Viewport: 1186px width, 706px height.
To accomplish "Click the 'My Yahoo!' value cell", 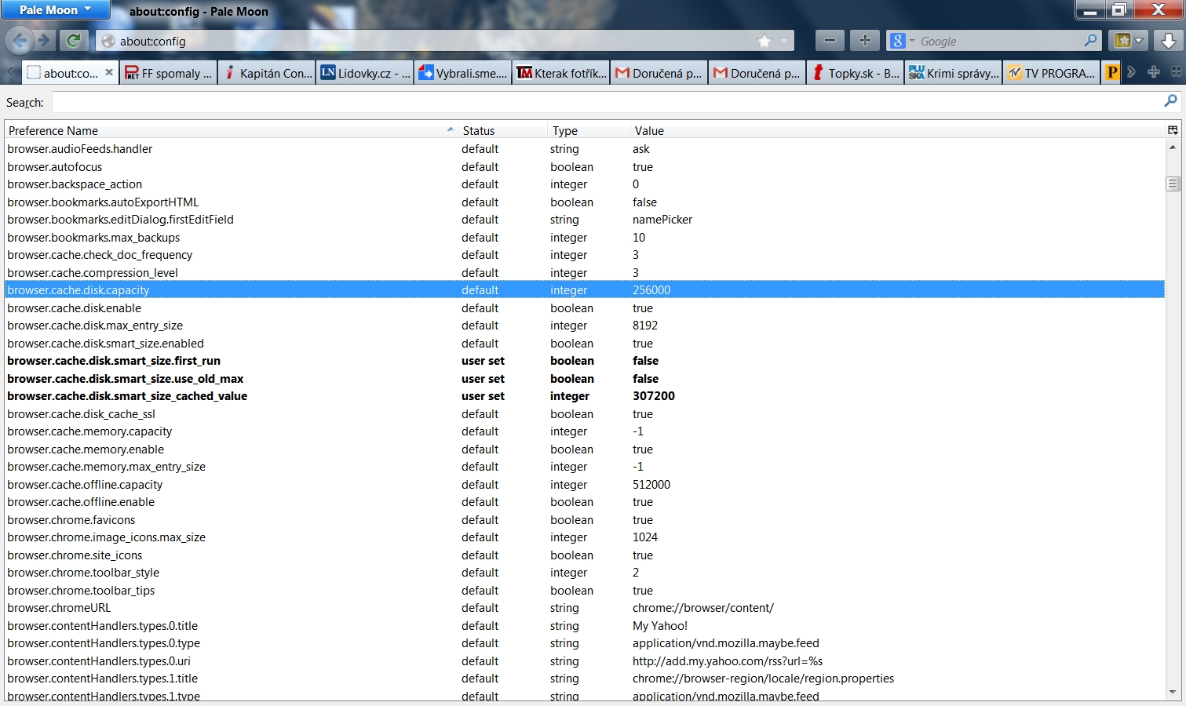I will pos(660,626).
